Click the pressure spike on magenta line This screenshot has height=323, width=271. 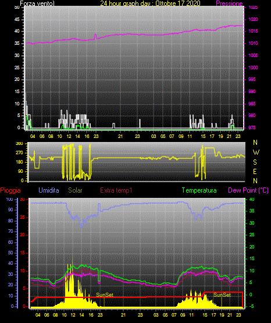(x=95, y=36)
